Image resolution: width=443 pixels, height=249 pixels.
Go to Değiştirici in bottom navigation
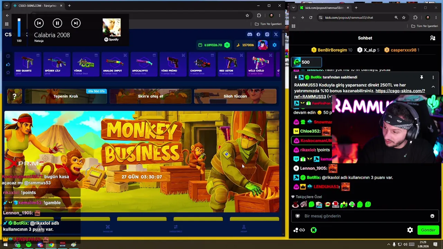pyautogui.click(x=176, y=229)
